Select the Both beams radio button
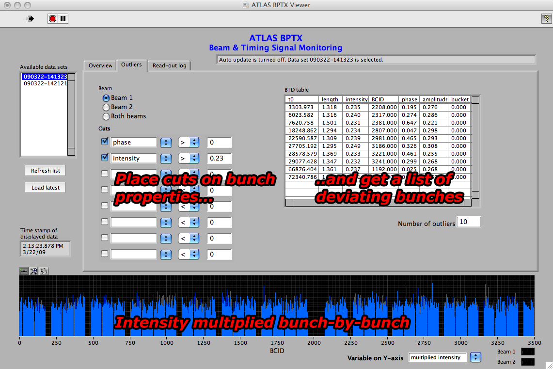This screenshot has height=369, width=553. (106, 116)
